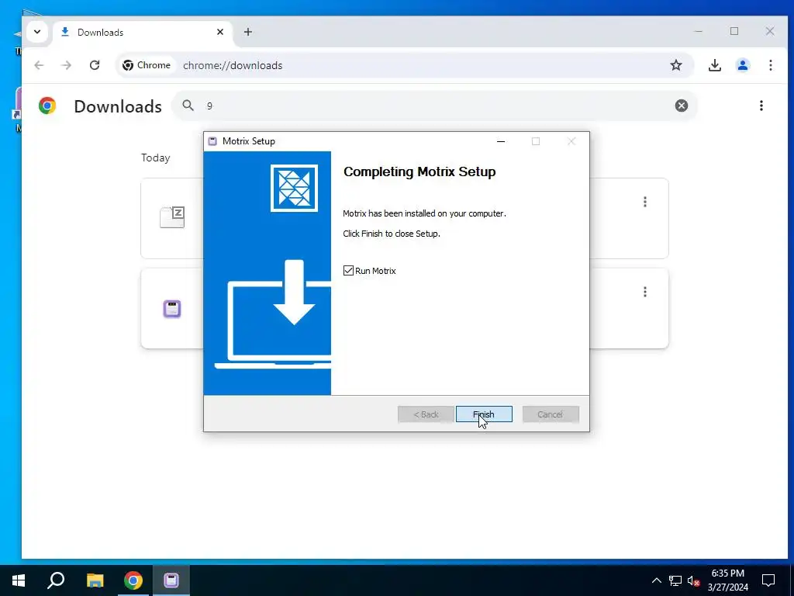Uncheck the Run Motrix checkbox

click(x=348, y=271)
